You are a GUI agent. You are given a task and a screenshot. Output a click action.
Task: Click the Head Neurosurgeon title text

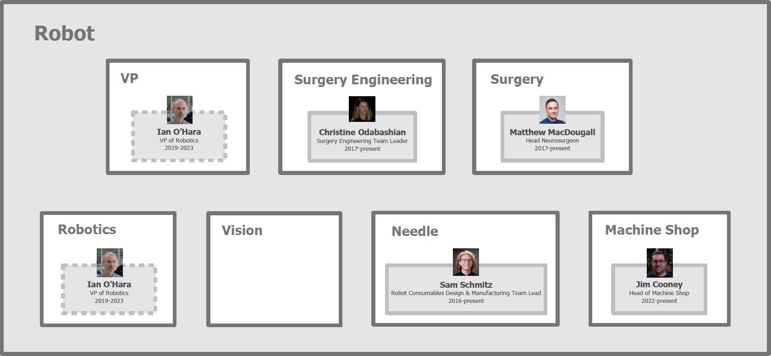[552, 141]
